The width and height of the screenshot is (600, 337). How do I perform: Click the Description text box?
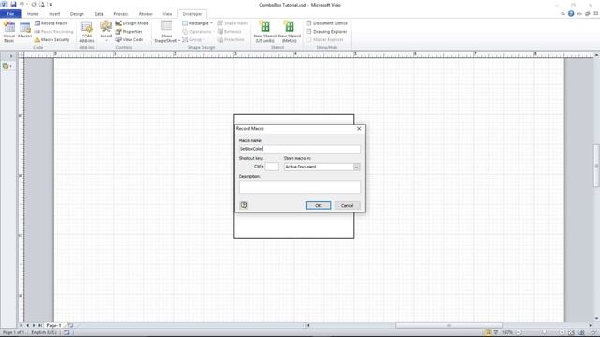[x=300, y=187]
